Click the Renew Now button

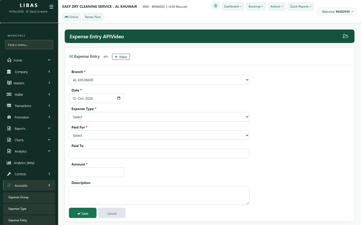(x=93, y=17)
